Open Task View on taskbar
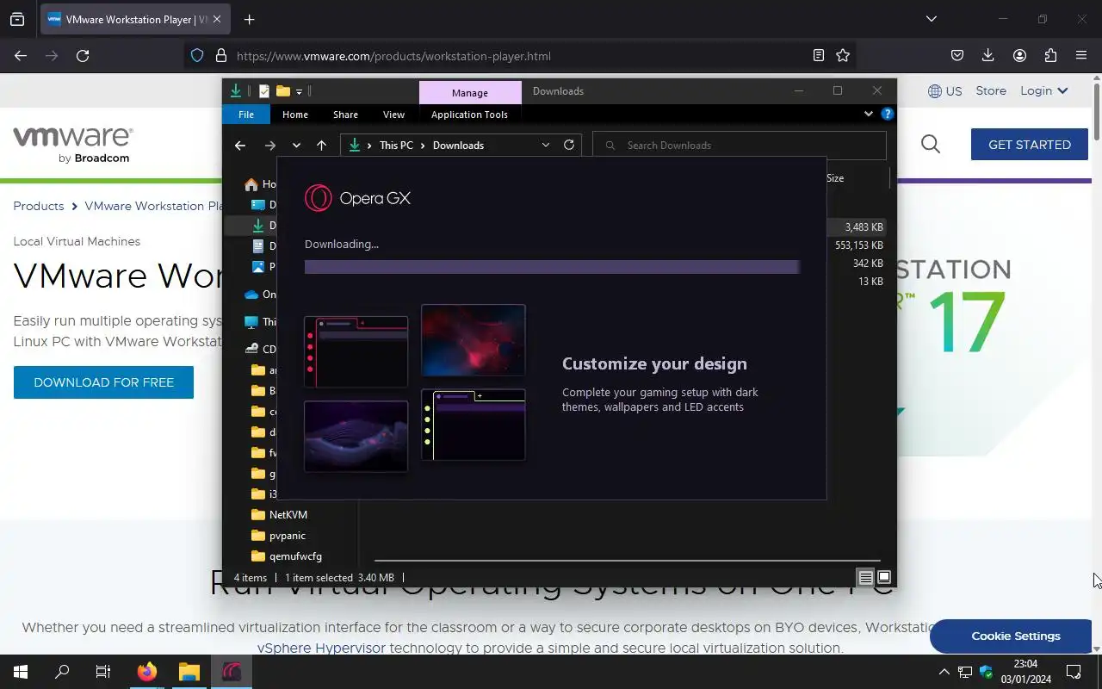 tap(103, 672)
